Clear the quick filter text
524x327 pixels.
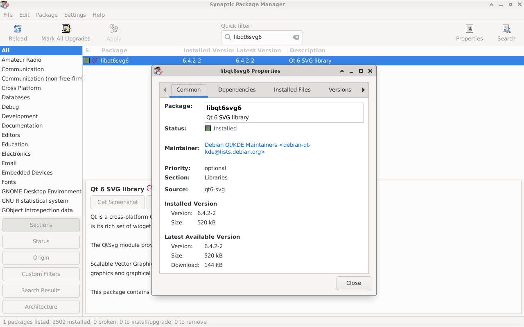(x=296, y=37)
